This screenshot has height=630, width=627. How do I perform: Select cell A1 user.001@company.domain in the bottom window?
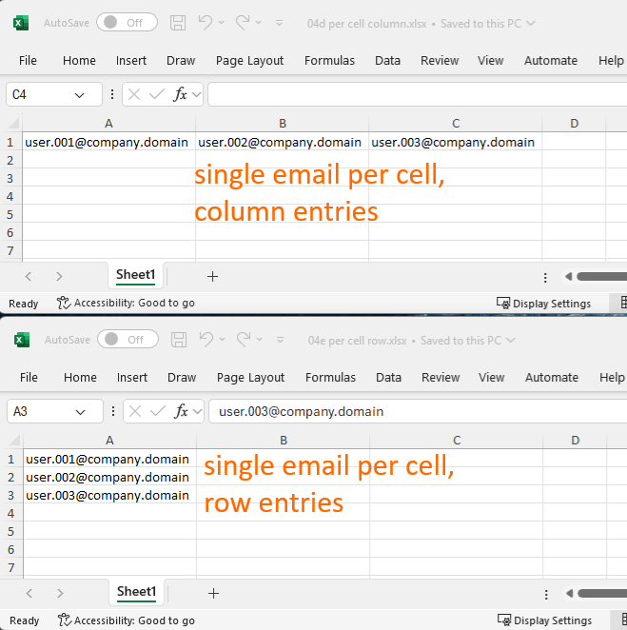coord(109,459)
